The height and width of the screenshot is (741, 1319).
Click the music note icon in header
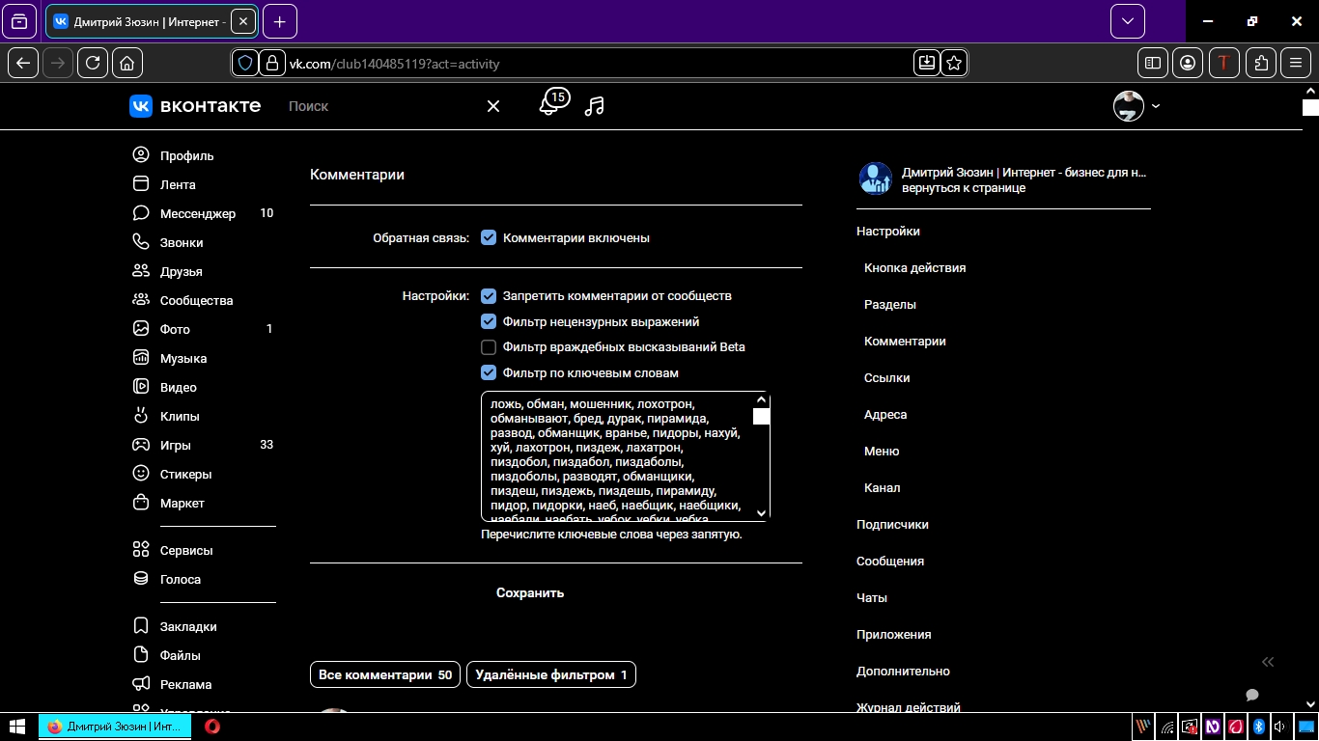(595, 106)
